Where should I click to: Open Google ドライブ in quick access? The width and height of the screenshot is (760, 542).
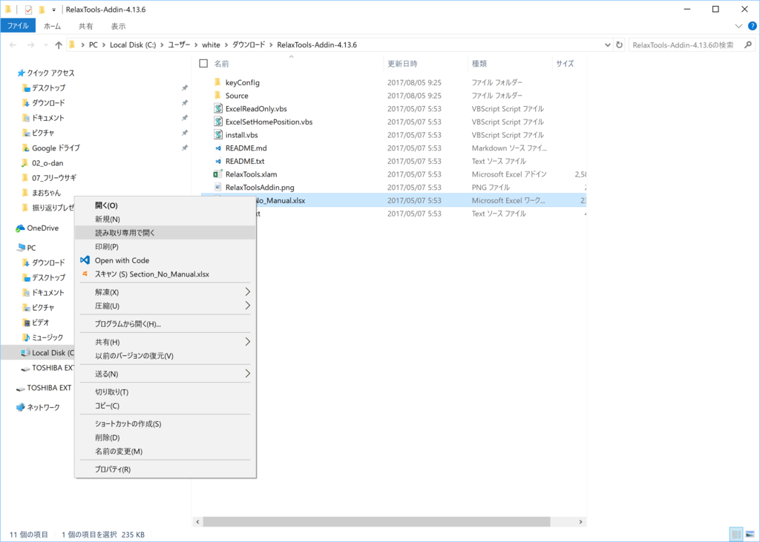tap(51, 148)
